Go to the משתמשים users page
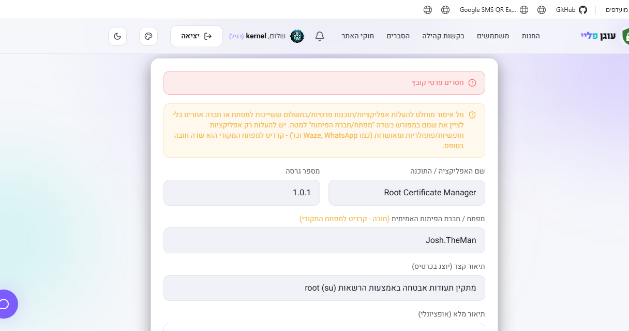 [493, 36]
